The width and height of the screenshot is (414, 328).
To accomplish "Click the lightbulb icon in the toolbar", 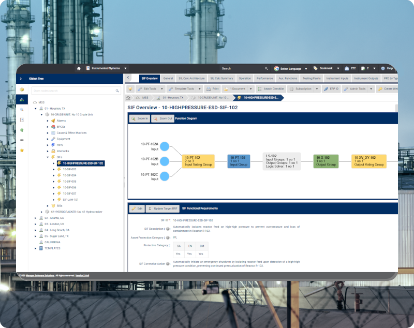I will pos(130,89).
